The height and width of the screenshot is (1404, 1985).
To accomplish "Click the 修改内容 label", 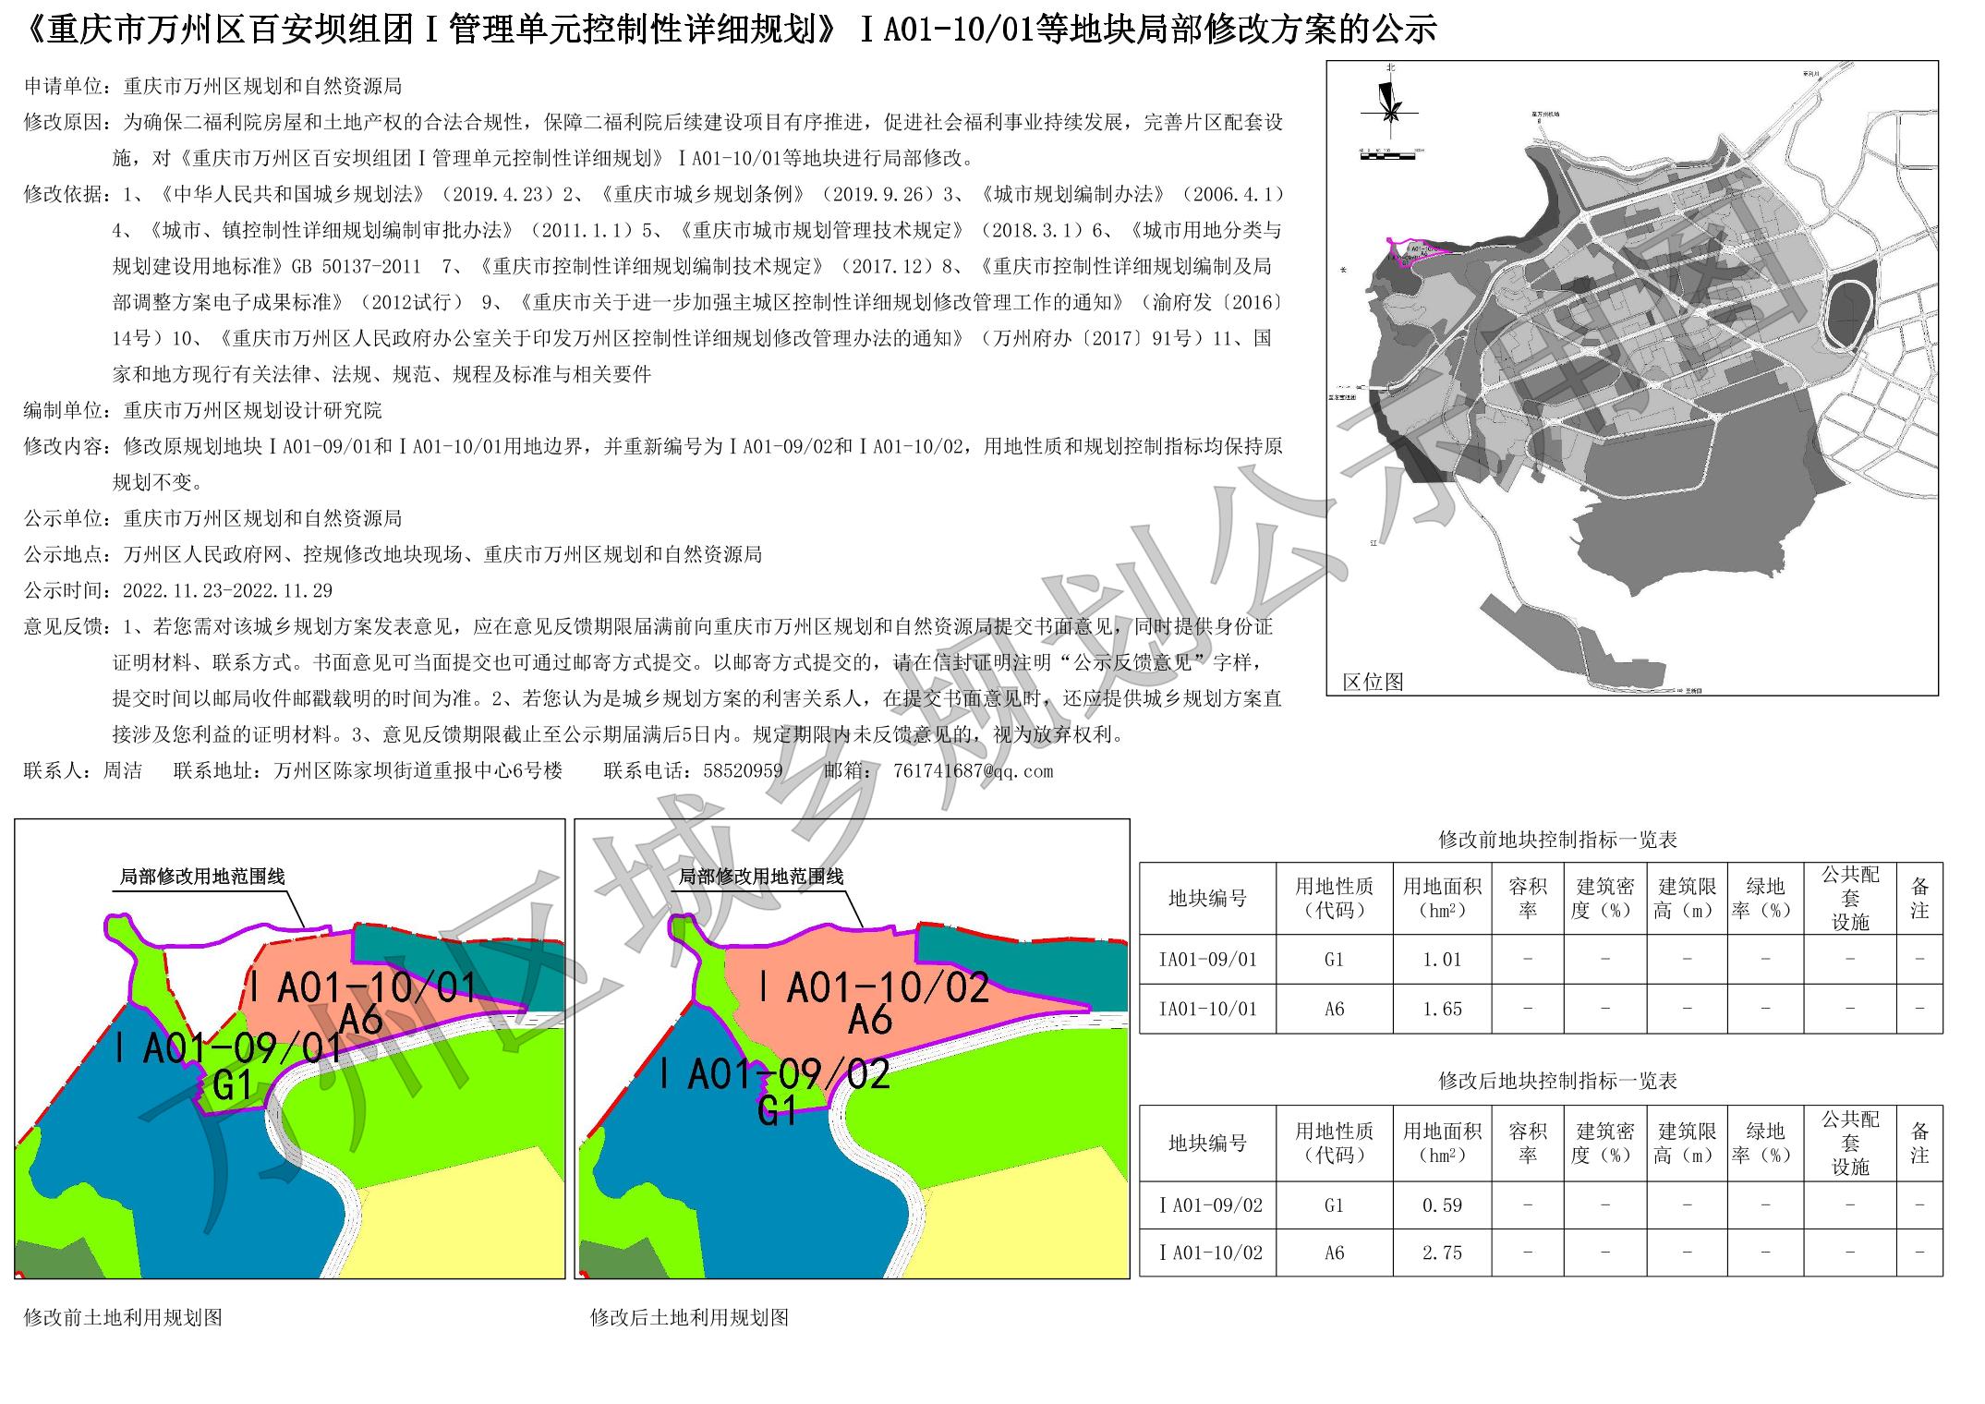I will tap(67, 446).
